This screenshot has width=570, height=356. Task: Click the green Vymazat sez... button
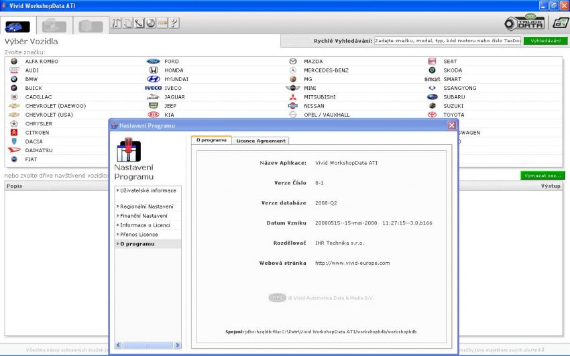coord(542,176)
